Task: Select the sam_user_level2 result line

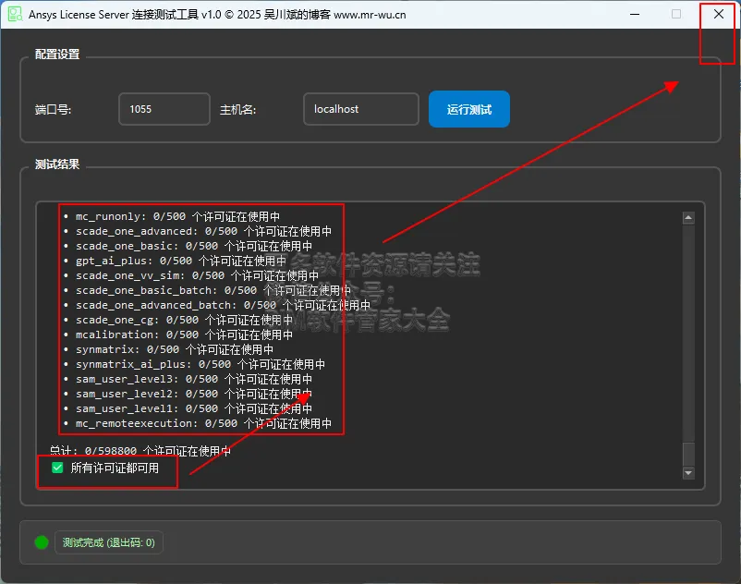Action: point(188,394)
